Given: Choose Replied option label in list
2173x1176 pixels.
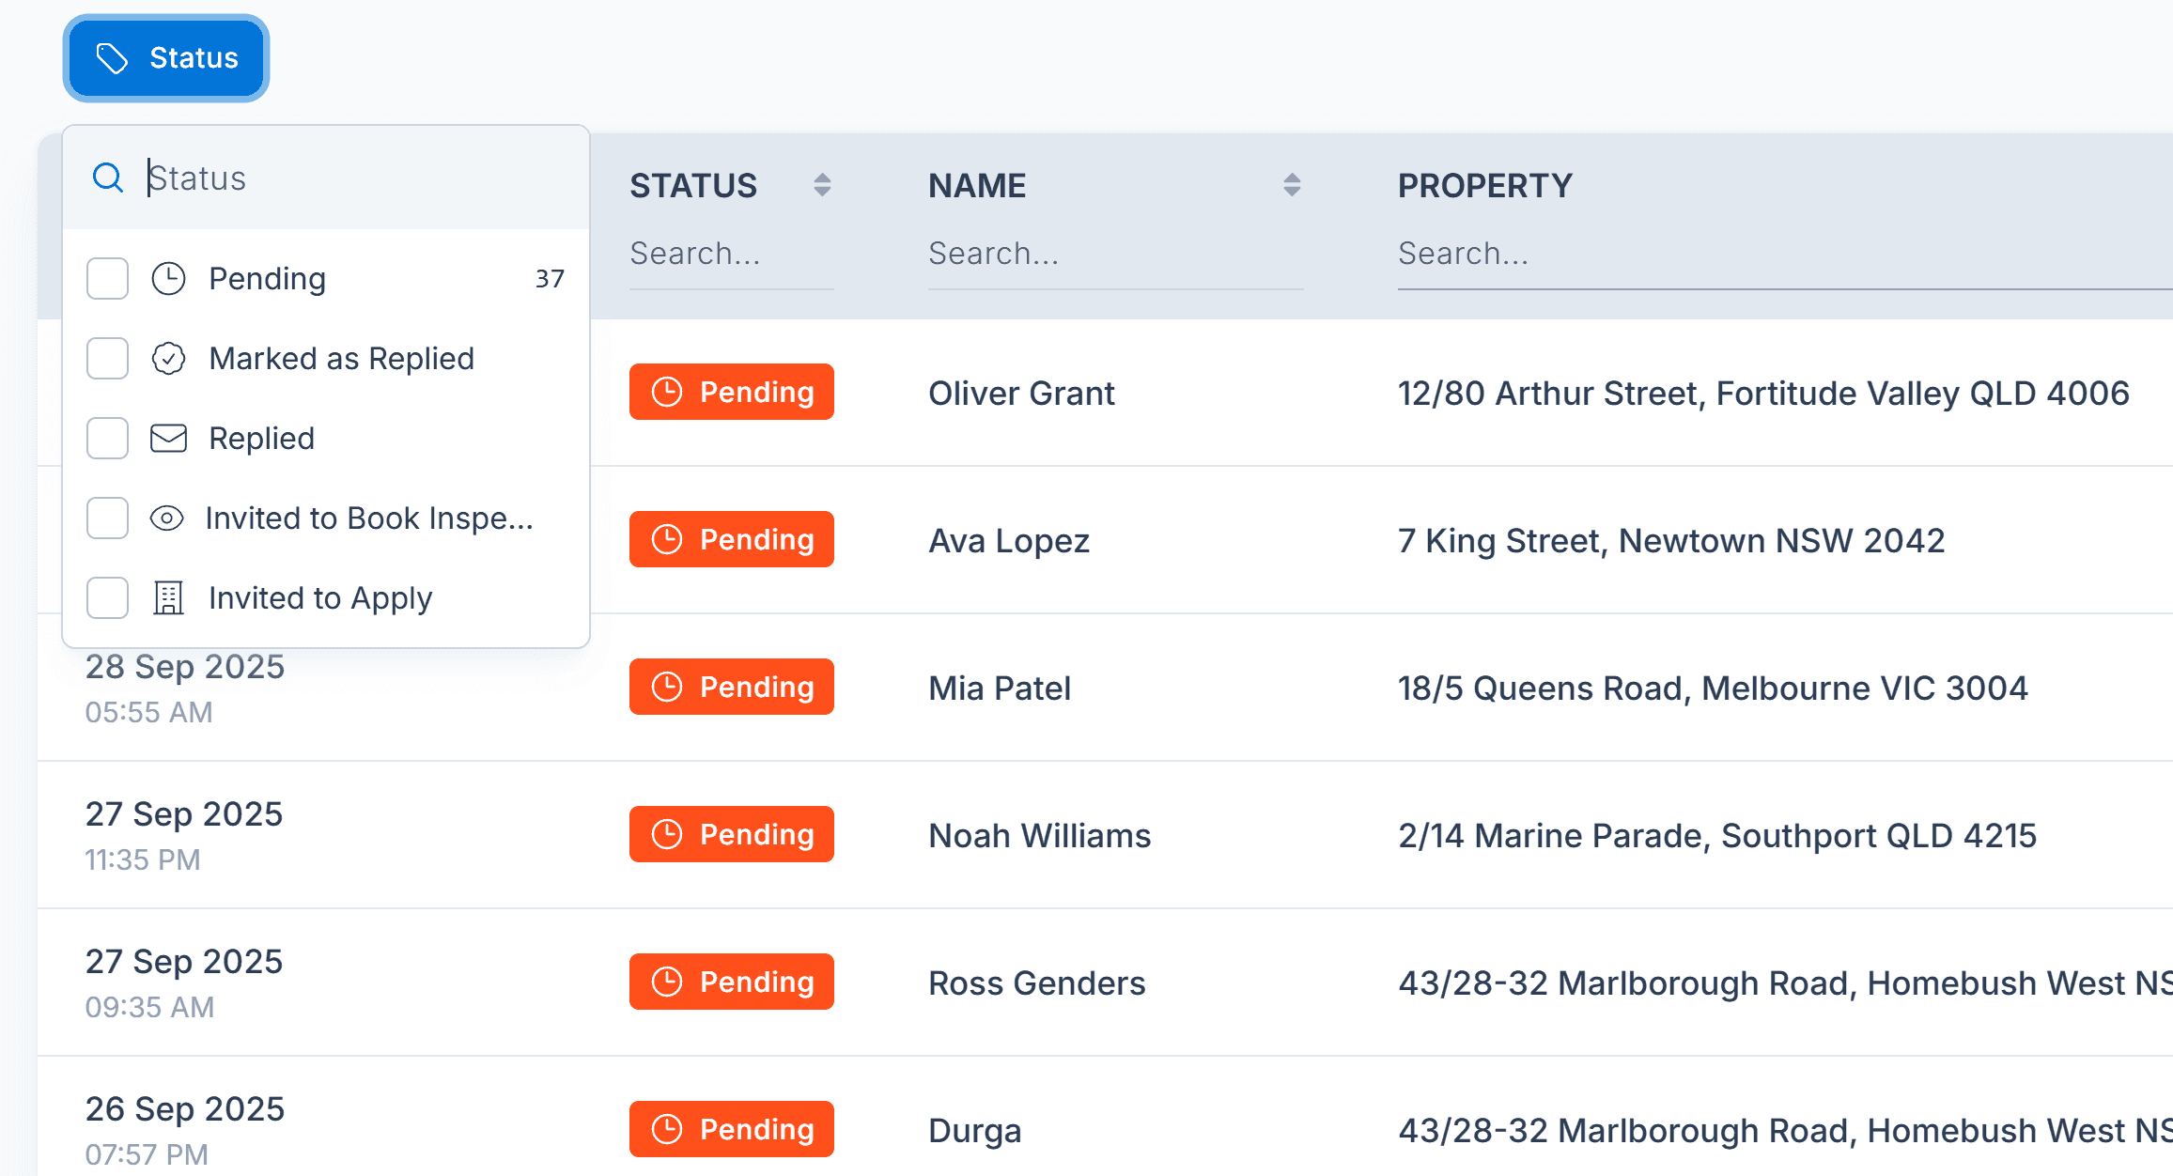Looking at the screenshot, I should click(x=261, y=439).
